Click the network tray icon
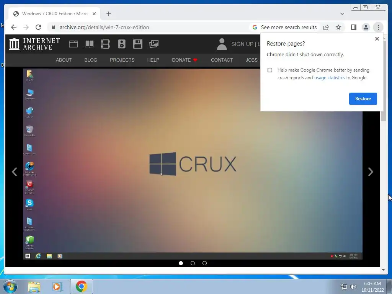 click(344, 287)
